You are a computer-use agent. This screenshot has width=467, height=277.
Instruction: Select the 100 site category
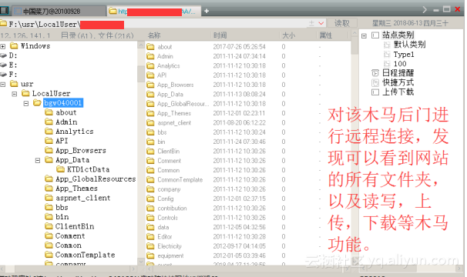point(400,64)
